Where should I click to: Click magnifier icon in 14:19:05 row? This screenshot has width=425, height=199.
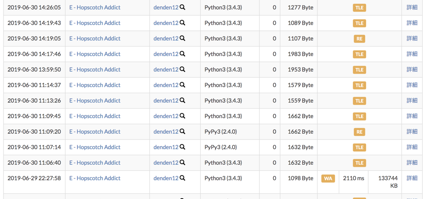(182, 39)
